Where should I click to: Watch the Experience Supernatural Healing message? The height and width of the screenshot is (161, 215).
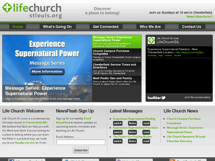(118, 123)
